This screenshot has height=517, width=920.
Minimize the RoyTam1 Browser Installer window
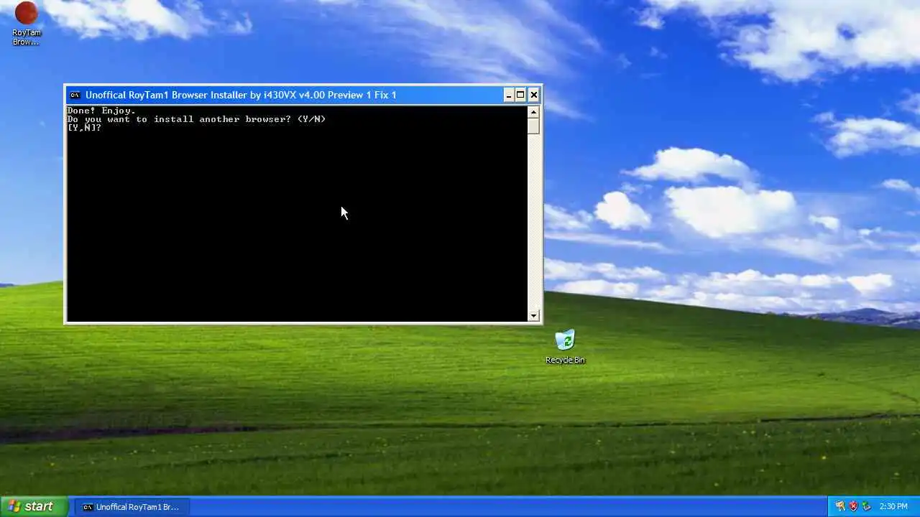(x=509, y=95)
